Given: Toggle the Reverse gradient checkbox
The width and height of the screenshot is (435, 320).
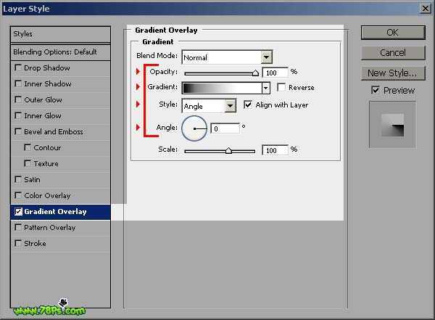Looking at the screenshot, I should point(281,87).
